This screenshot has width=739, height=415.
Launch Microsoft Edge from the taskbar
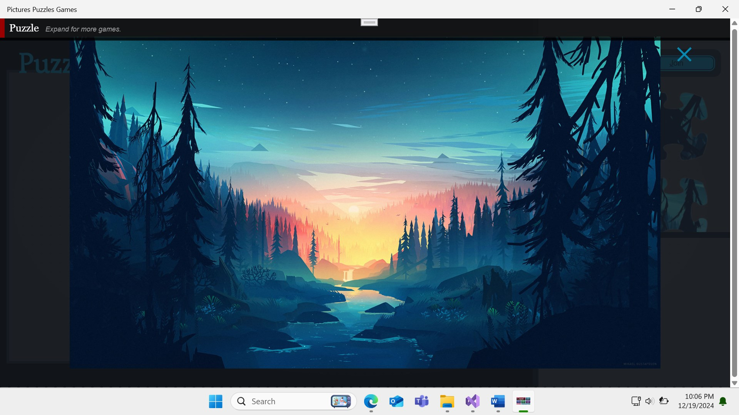pos(371,401)
